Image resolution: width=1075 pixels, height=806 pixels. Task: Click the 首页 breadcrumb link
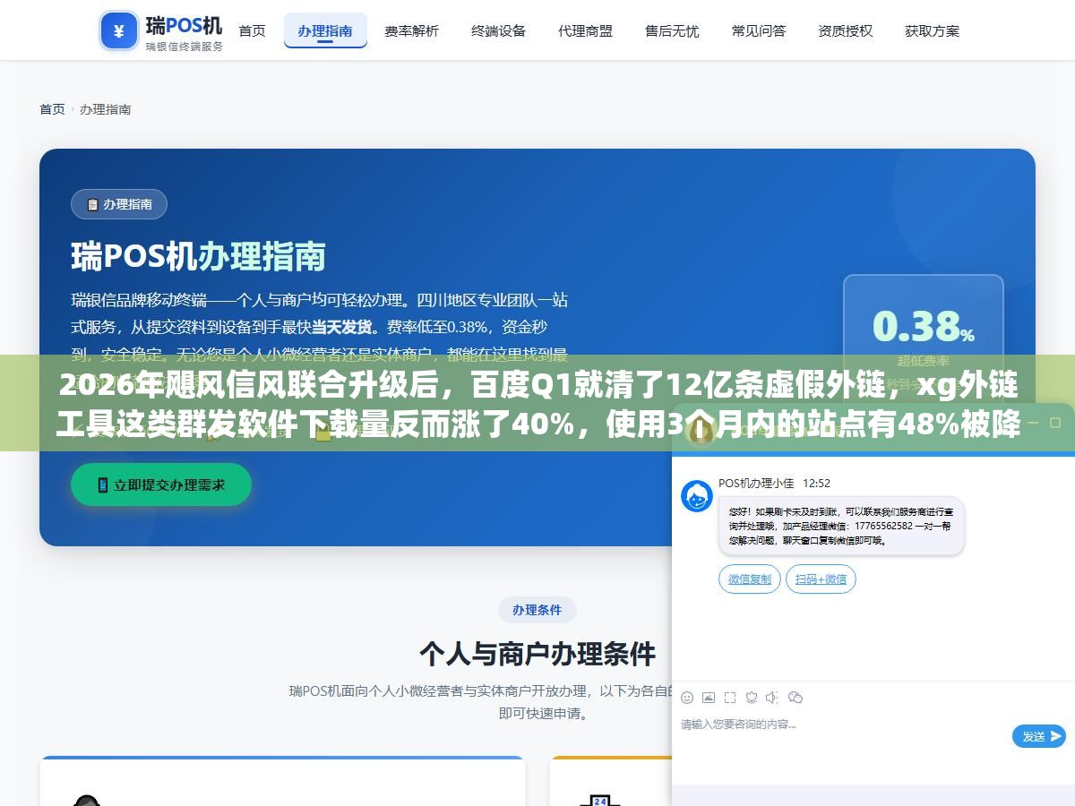pyautogui.click(x=52, y=109)
